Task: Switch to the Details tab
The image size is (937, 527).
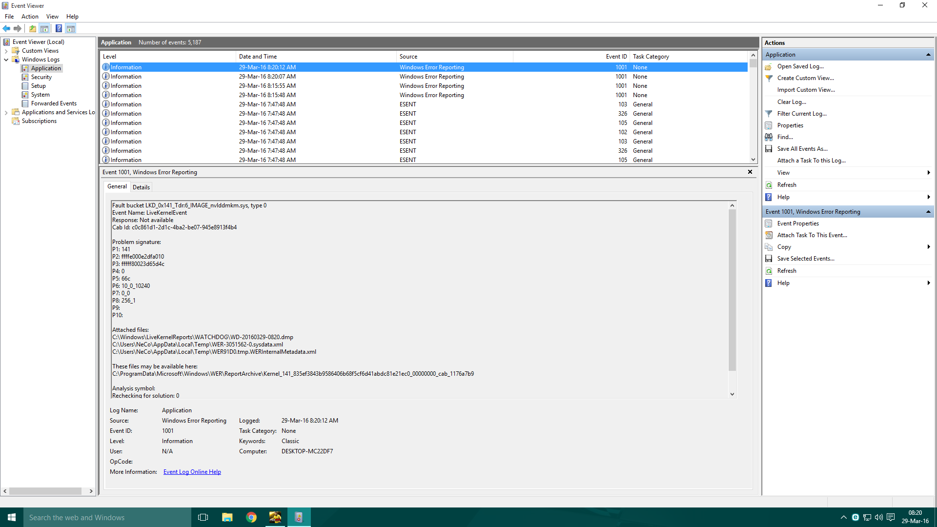Action: pos(141,187)
